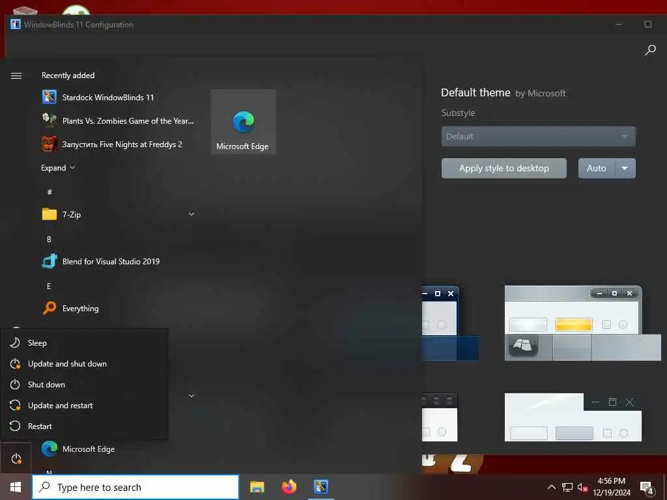Open the network status tray icon
Image resolution: width=667 pixels, height=500 pixels.
click(567, 487)
